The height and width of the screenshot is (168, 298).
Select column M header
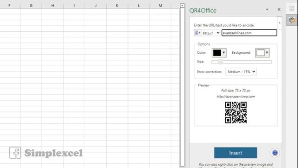point(160,6)
